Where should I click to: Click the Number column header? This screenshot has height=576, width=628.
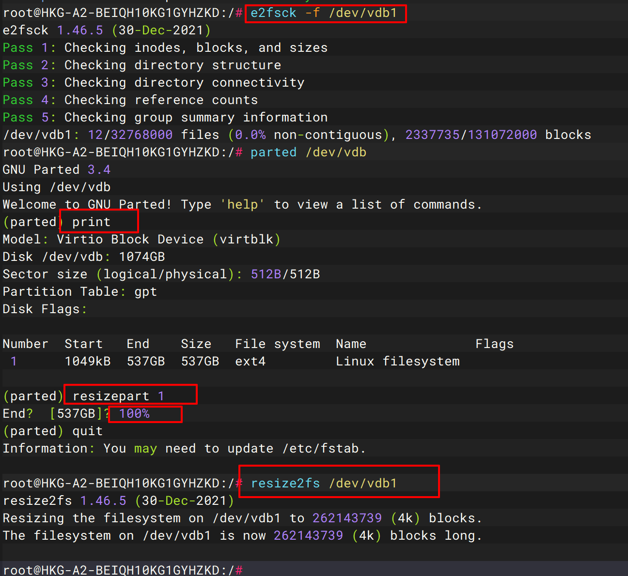click(25, 344)
